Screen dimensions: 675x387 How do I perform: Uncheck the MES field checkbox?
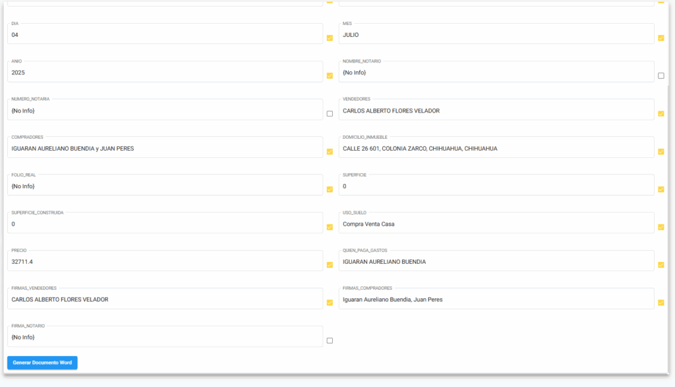coord(661,38)
